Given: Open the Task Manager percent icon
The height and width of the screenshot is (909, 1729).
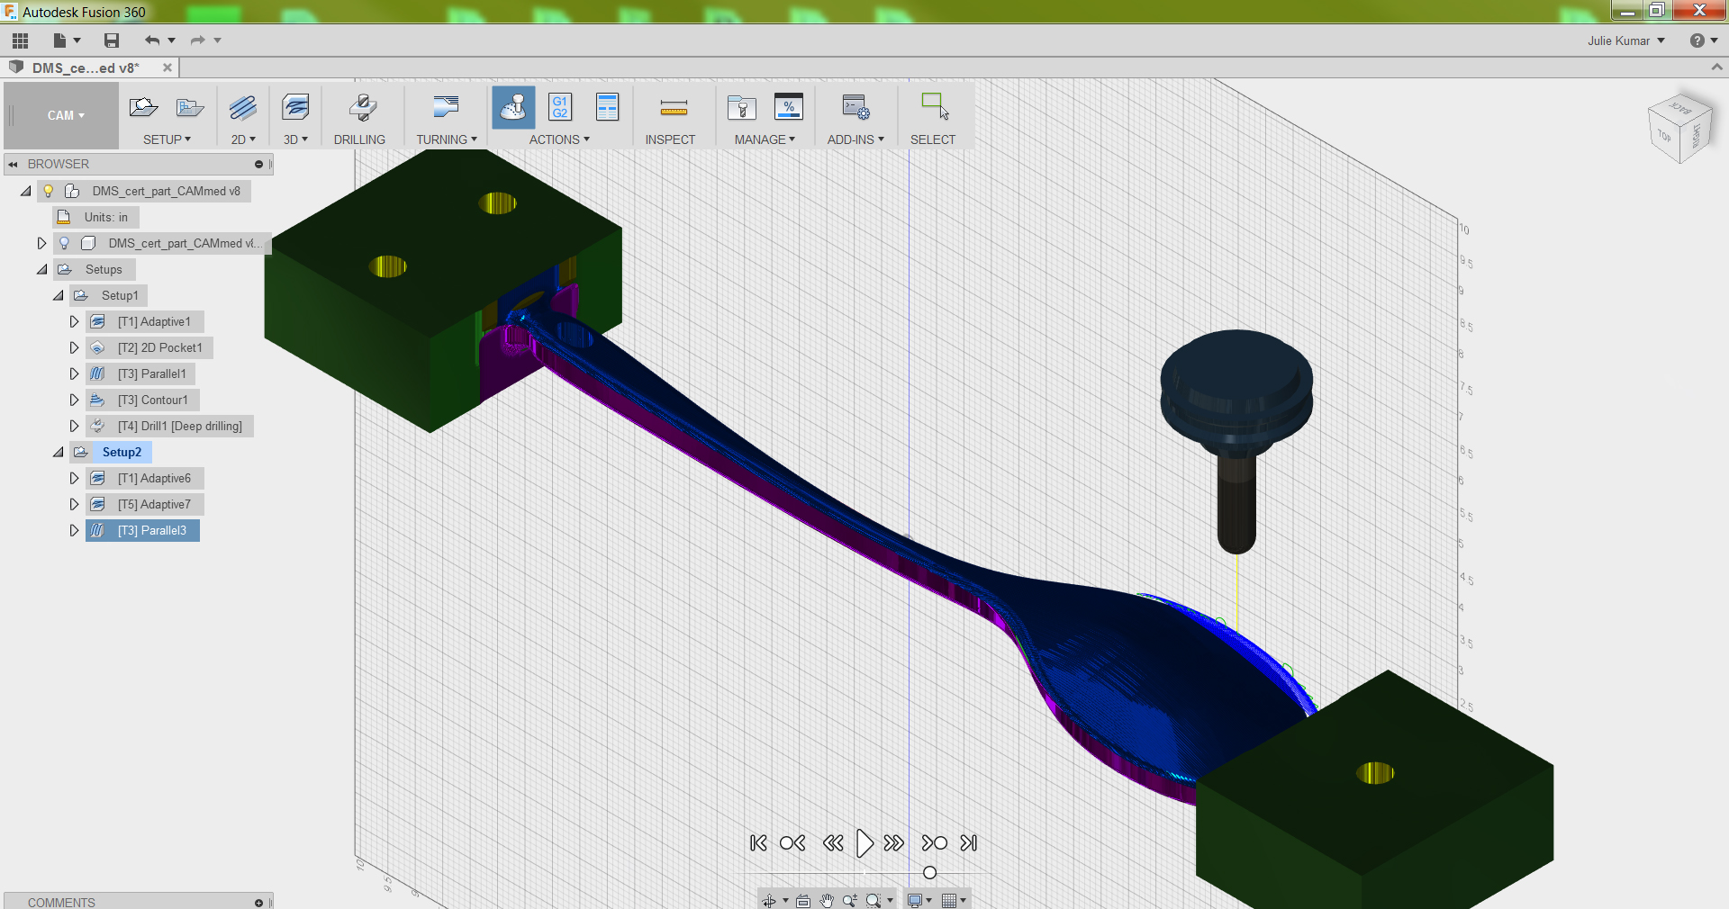Looking at the screenshot, I should tap(789, 107).
